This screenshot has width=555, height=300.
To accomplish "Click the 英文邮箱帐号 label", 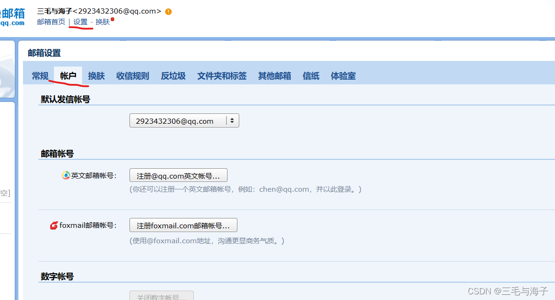I will tap(94, 175).
